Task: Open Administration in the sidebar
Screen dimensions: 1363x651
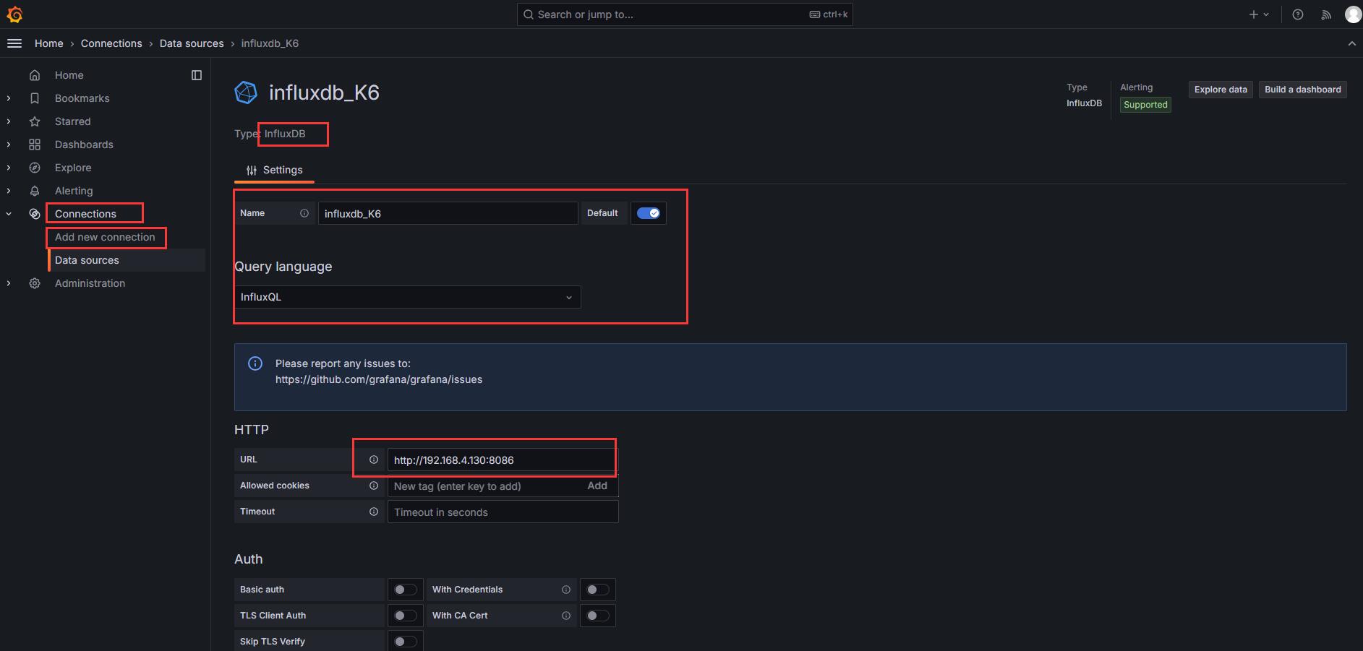Action: pyautogui.click(x=90, y=283)
